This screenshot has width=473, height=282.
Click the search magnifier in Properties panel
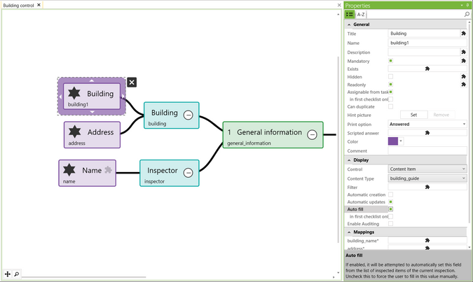(x=467, y=14)
